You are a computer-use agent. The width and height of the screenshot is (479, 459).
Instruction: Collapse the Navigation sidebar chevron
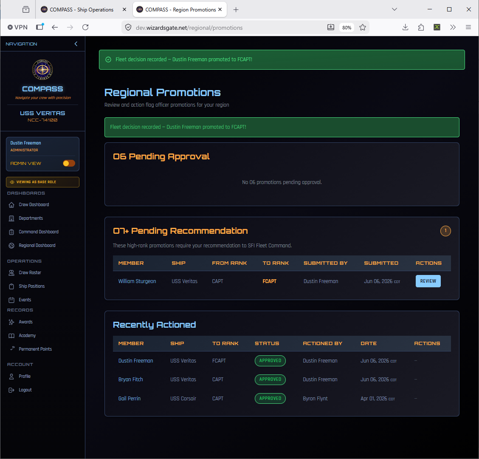click(76, 44)
